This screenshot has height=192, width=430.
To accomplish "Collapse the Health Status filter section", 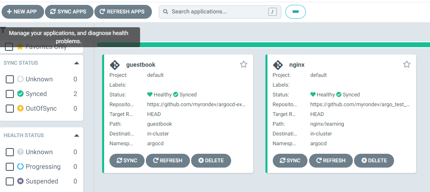I will click(77, 135).
